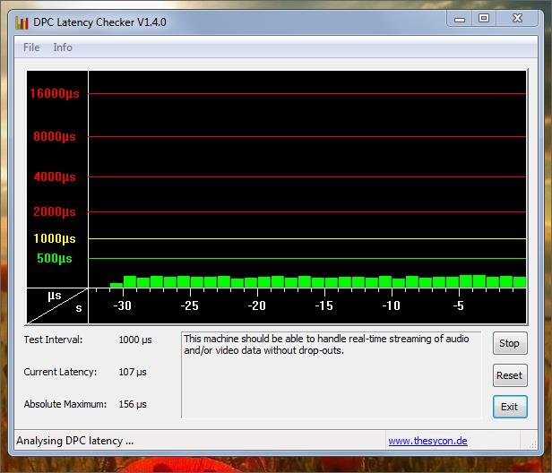Click the 156 µs absolute maximum value

pos(133,404)
